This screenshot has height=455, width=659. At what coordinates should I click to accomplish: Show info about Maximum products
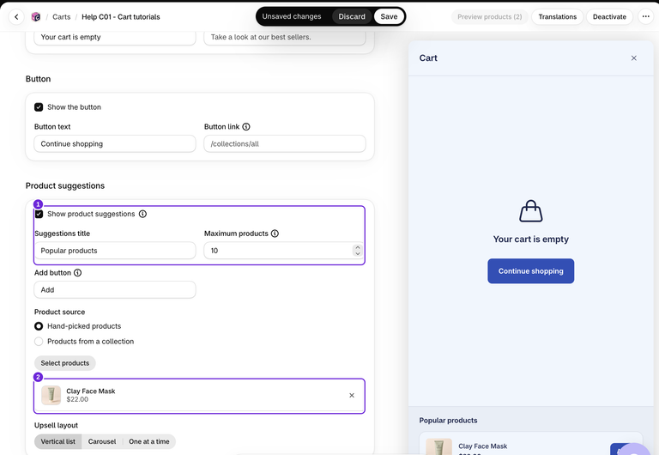[275, 234]
